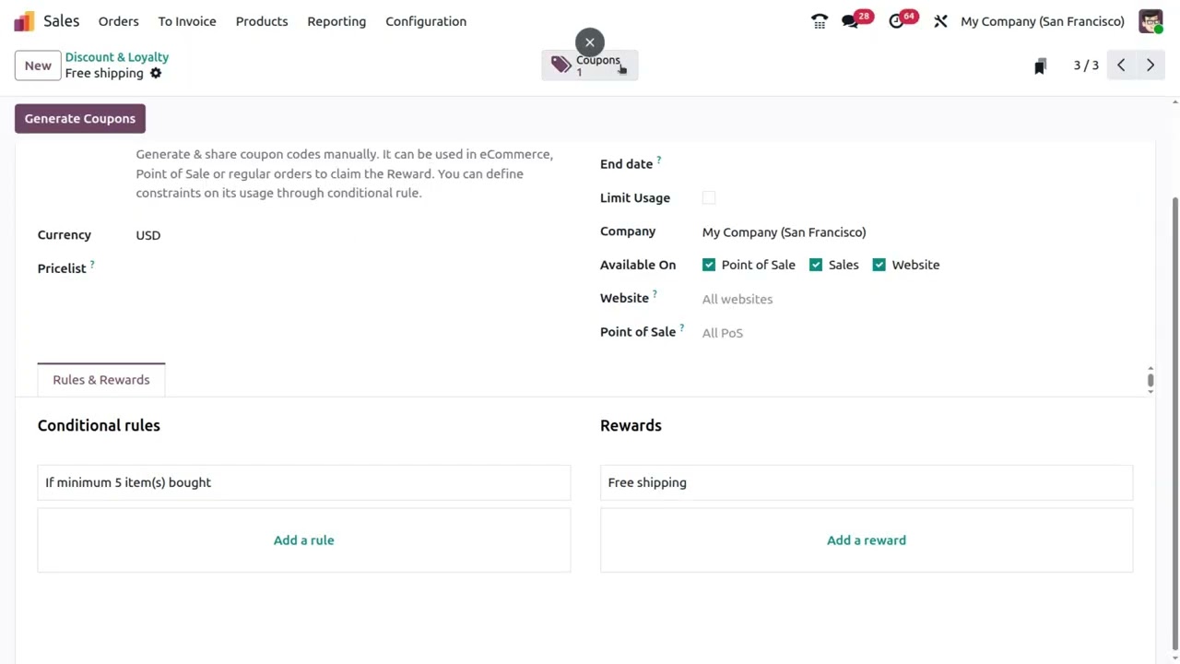
Task: Switch company via My Company (San Francisco) top bar
Action: pos(1043,21)
